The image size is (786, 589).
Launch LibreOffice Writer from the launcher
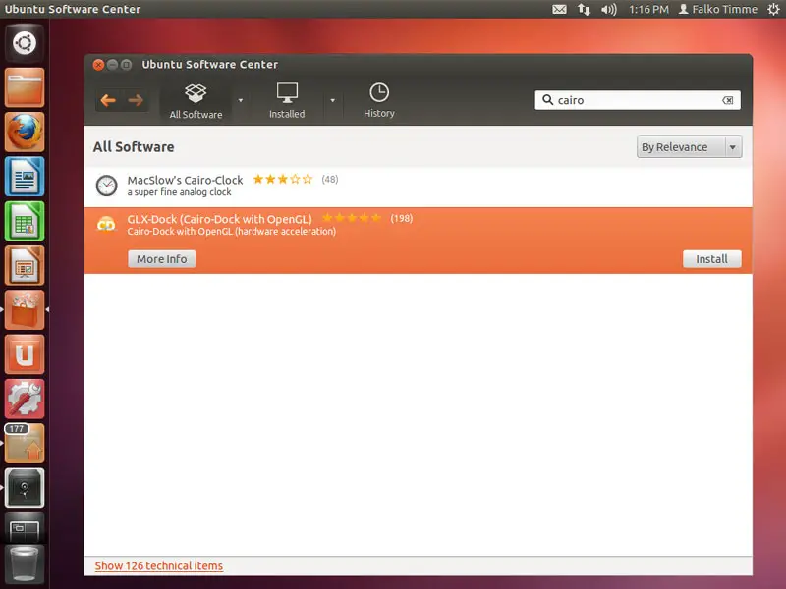pyautogui.click(x=24, y=177)
